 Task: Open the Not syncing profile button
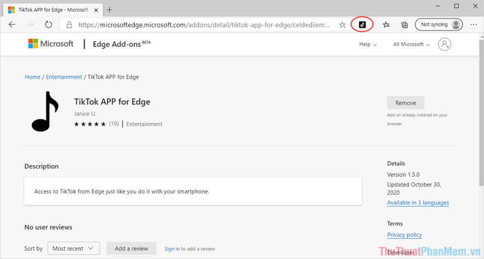pos(438,25)
